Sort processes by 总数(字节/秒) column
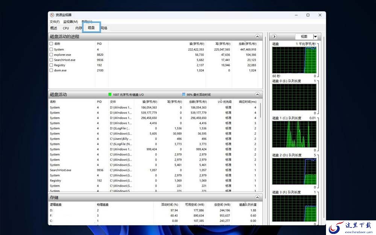 [247, 44]
